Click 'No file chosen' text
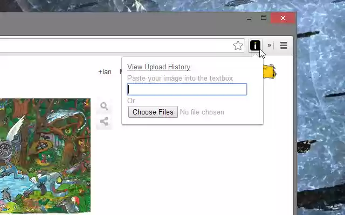This screenshot has width=345, height=215. (202, 112)
